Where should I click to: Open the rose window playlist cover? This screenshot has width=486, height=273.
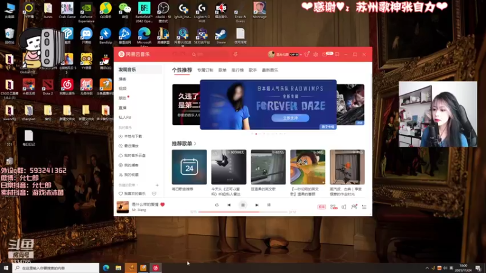(347, 167)
